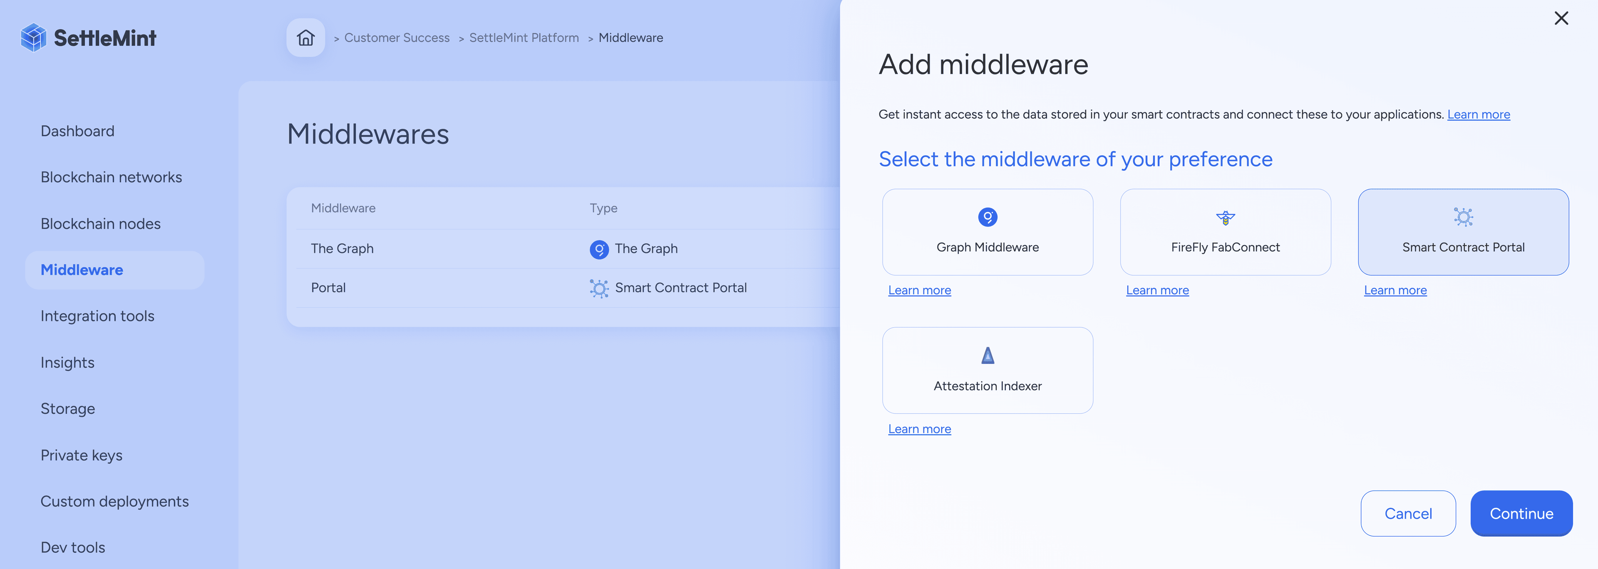Click Cancel button
1598x569 pixels.
[1408, 514]
